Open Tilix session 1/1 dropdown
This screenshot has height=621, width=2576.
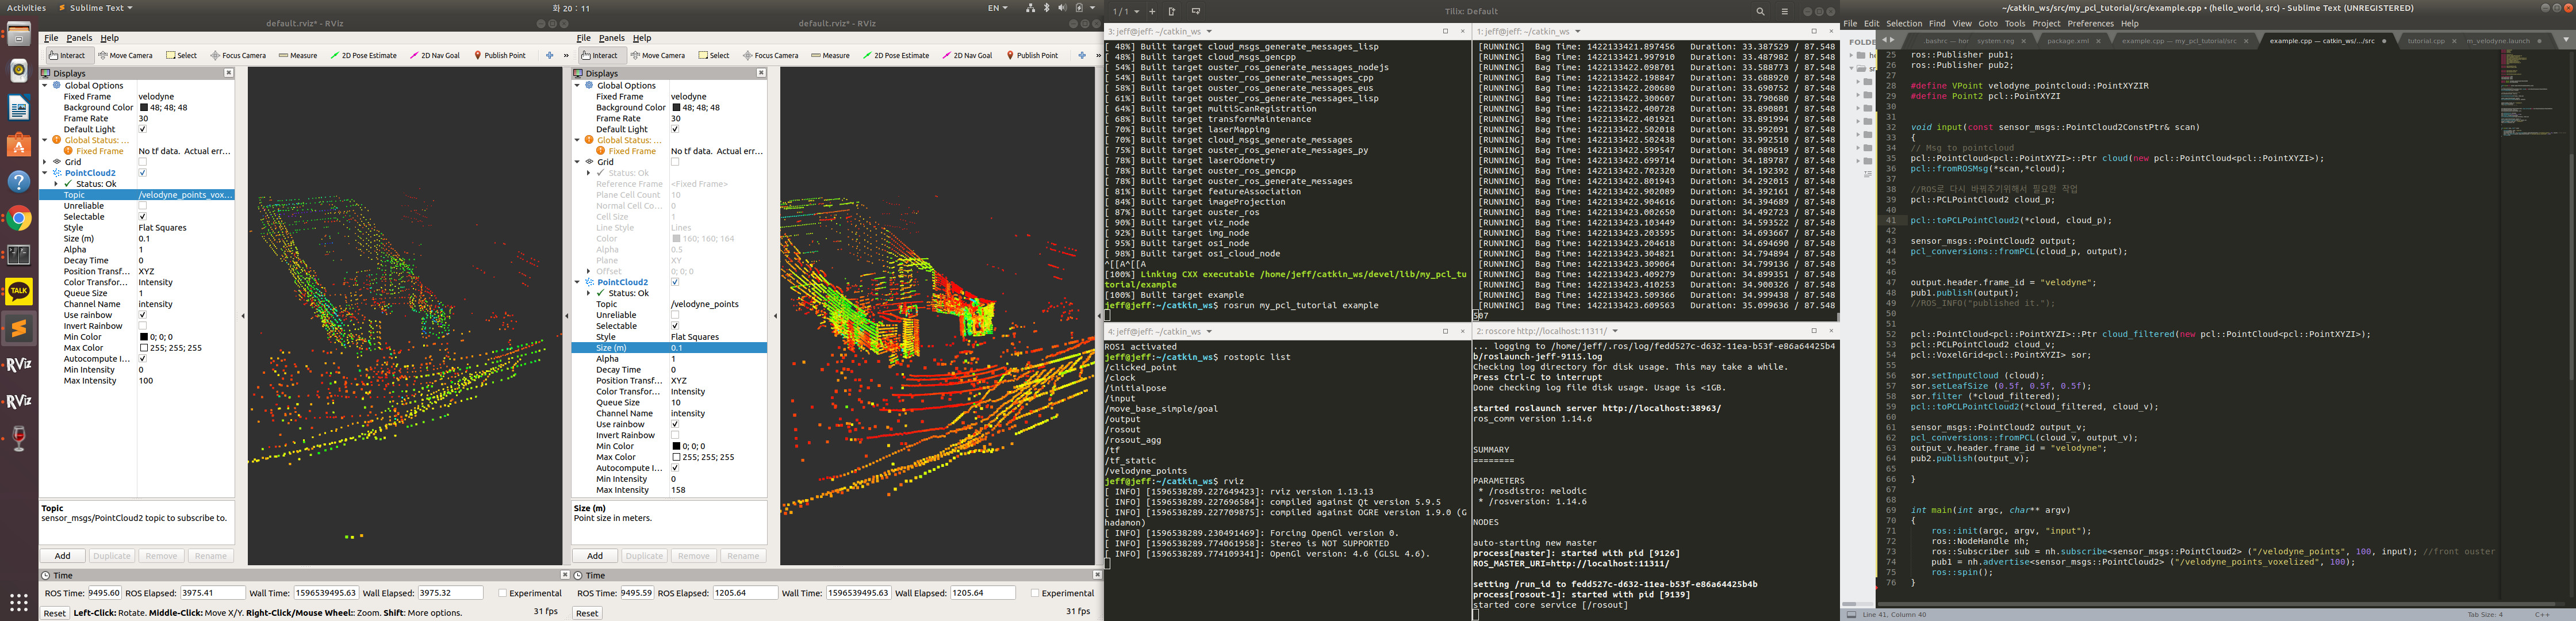tap(1126, 11)
